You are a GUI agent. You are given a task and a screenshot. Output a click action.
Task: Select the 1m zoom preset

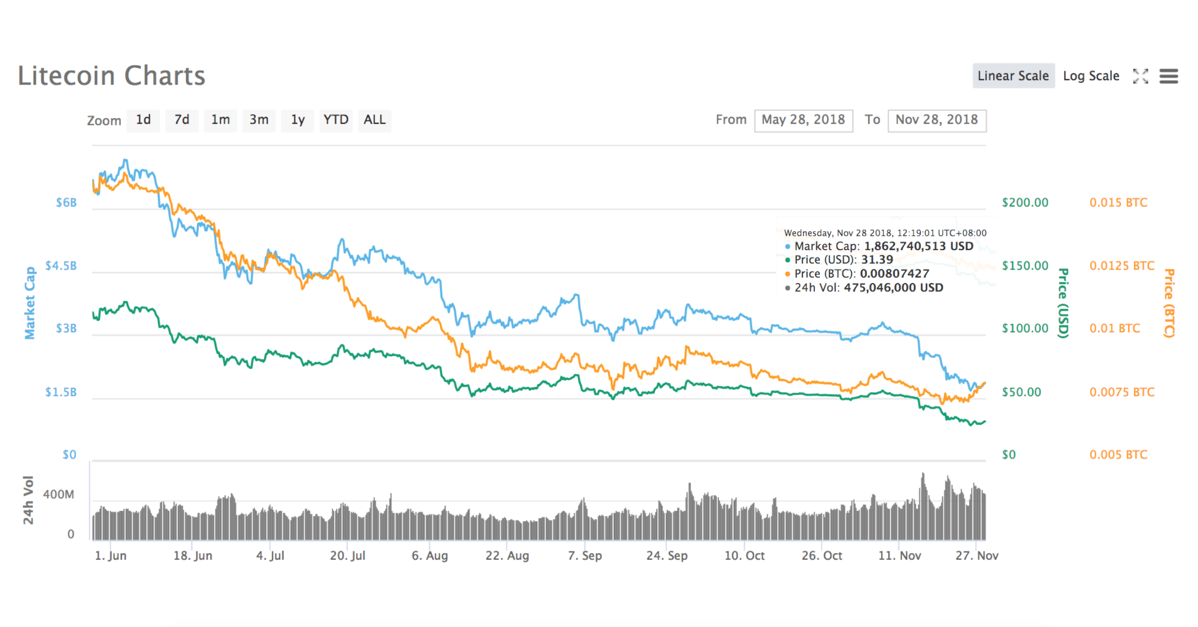point(220,119)
